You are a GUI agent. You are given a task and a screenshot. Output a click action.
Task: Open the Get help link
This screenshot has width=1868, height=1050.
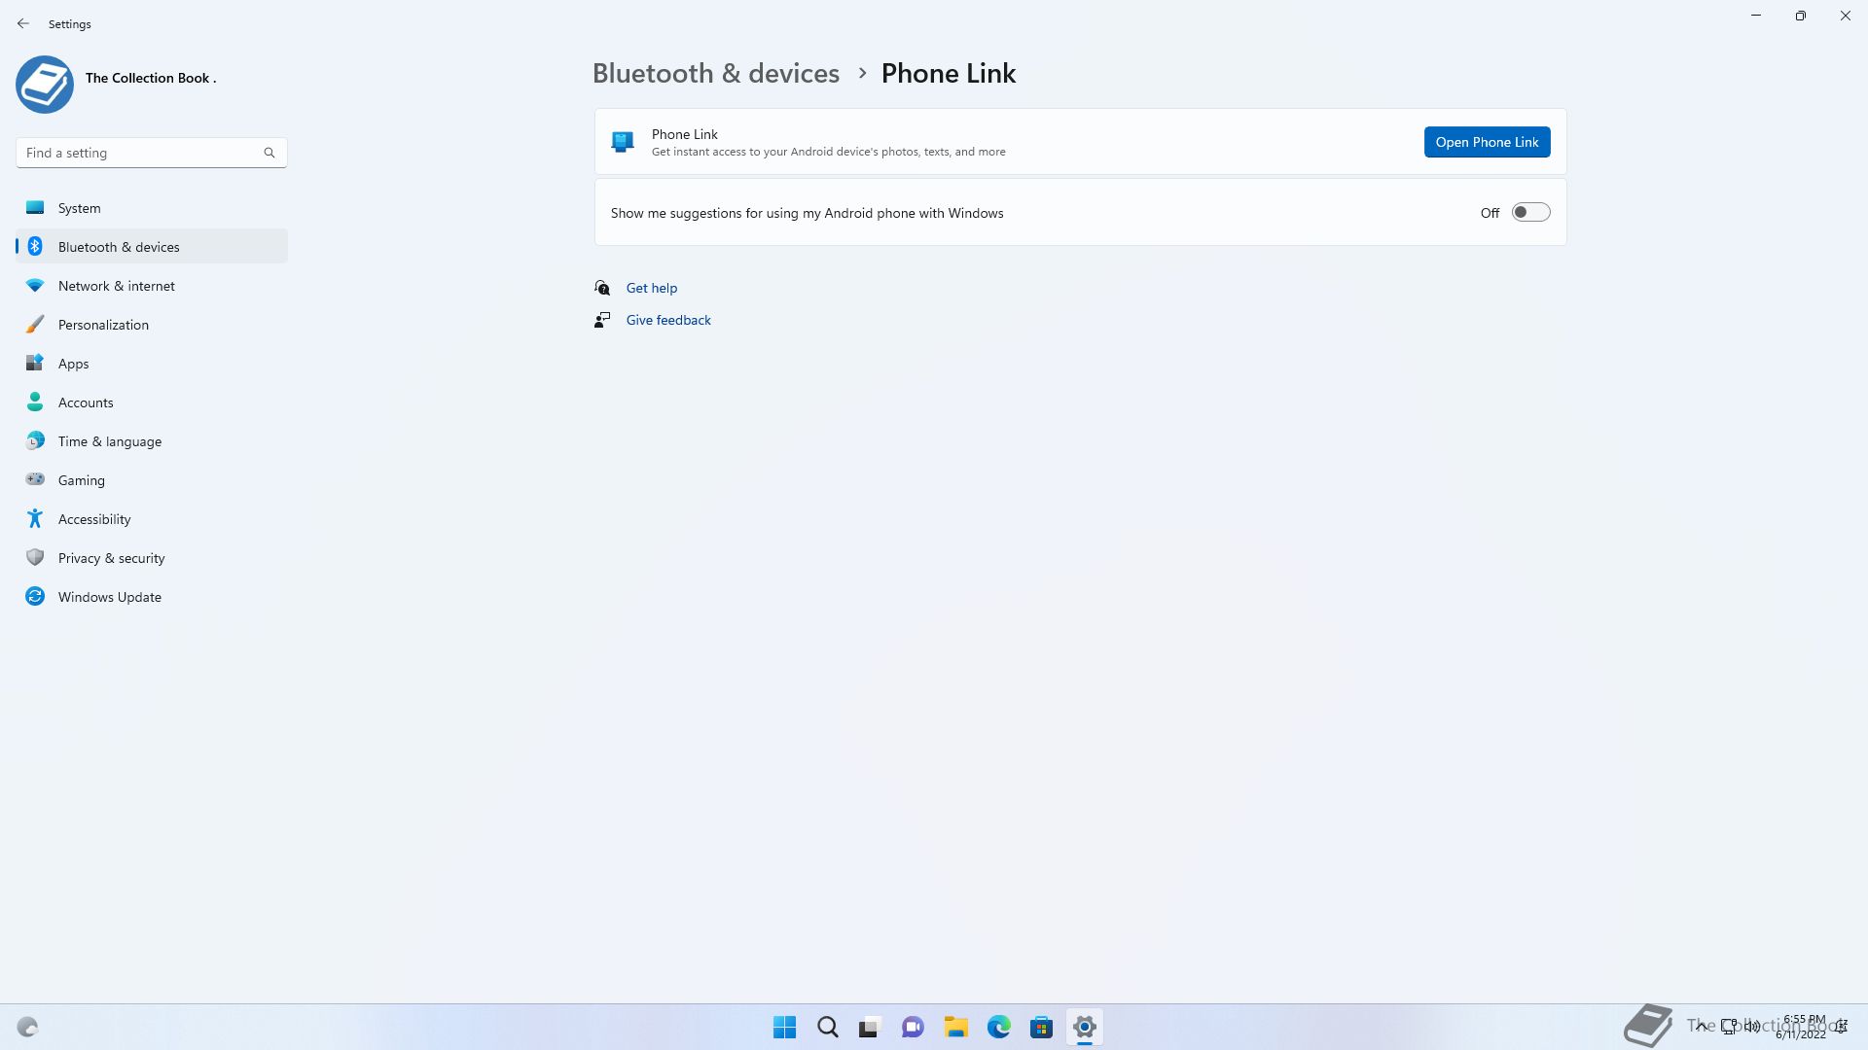[x=651, y=288]
